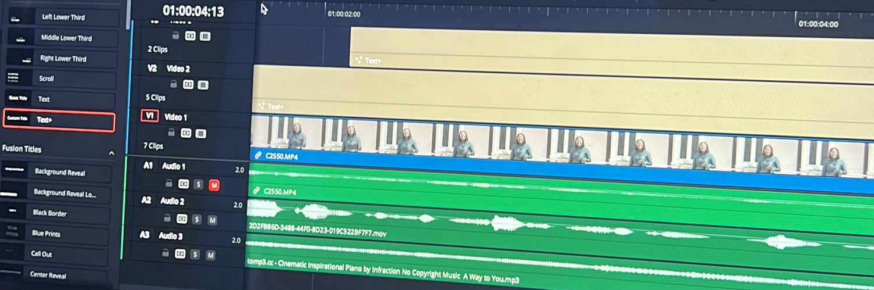Screen dimensions: 874x290
Task: Mute the Audio 3 track
Action: pos(211,255)
